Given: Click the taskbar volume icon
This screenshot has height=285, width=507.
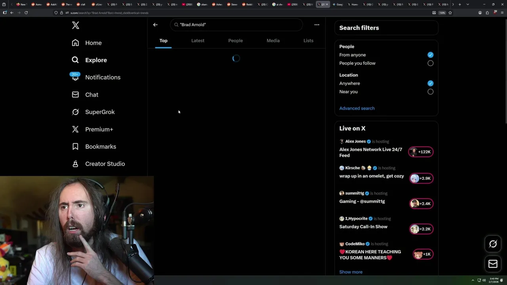Looking at the screenshot, I should 484,280.
